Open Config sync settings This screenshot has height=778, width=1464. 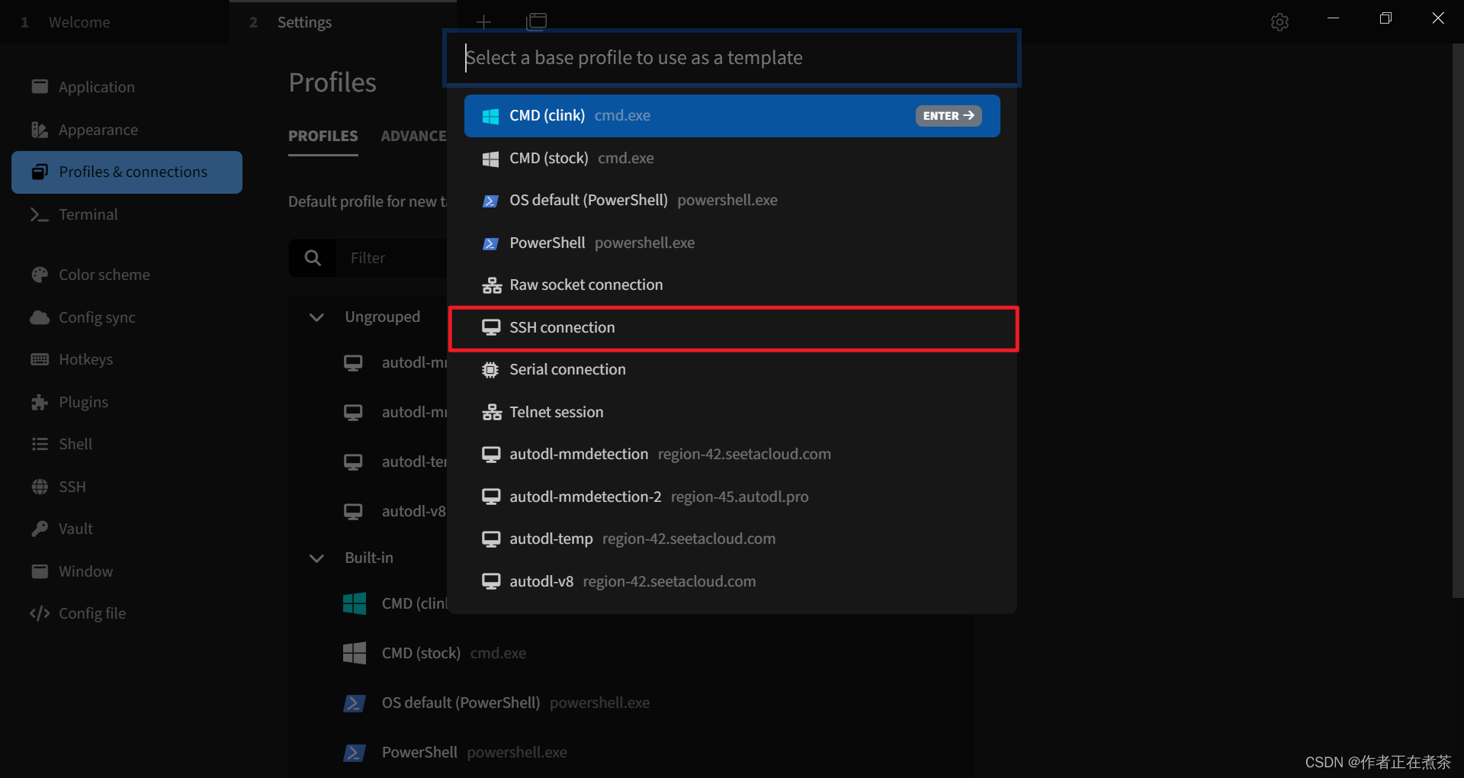tap(127, 317)
